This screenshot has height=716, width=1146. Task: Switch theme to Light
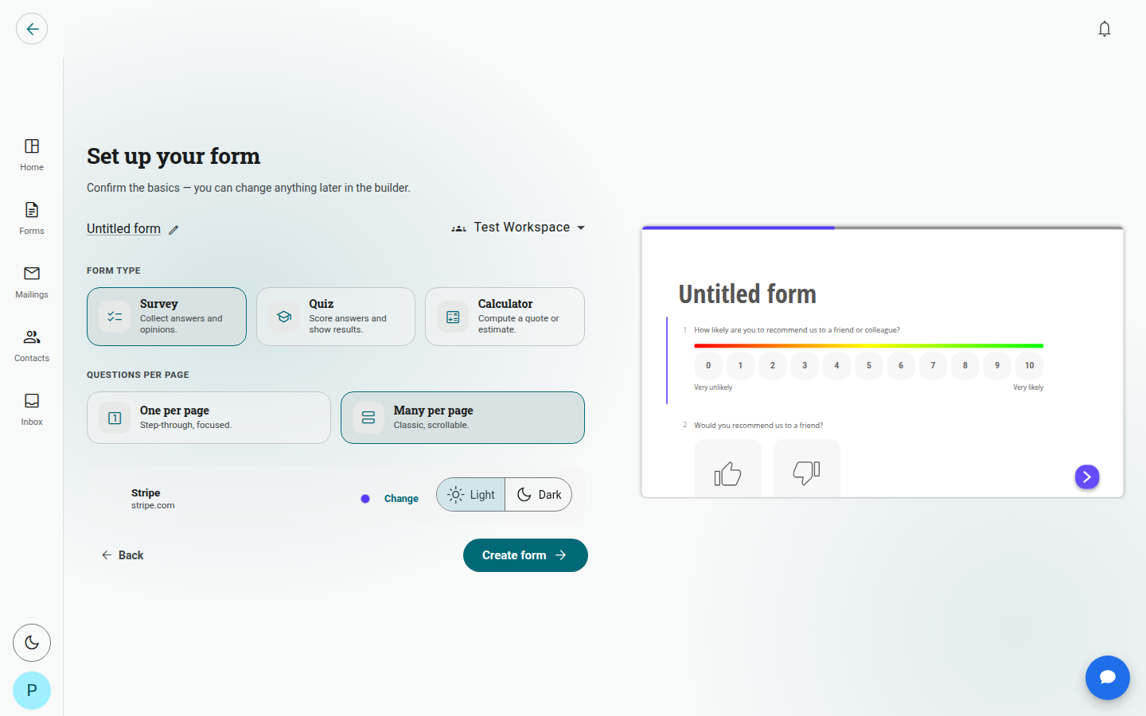(471, 495)
